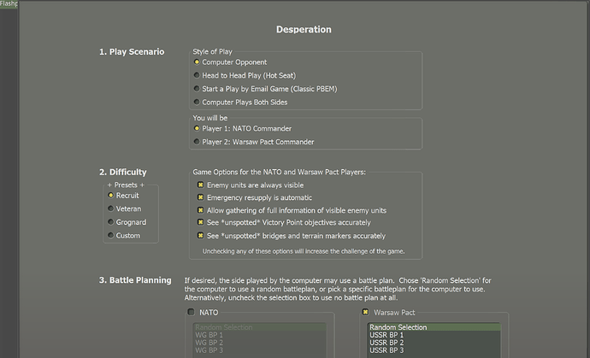Select the Recruit difficulty preset
The height and width of the screenshot is (358, 590).
click(x=111, y=195)
